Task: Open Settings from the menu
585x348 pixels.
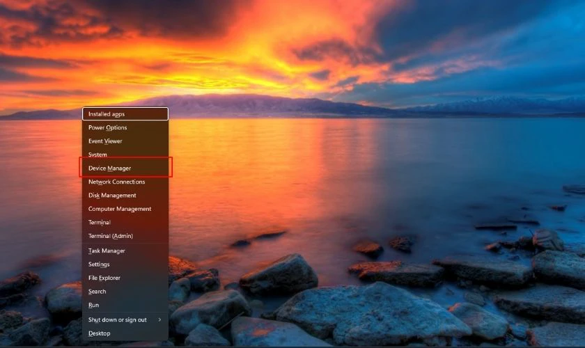Action: (x=125, y=264)
